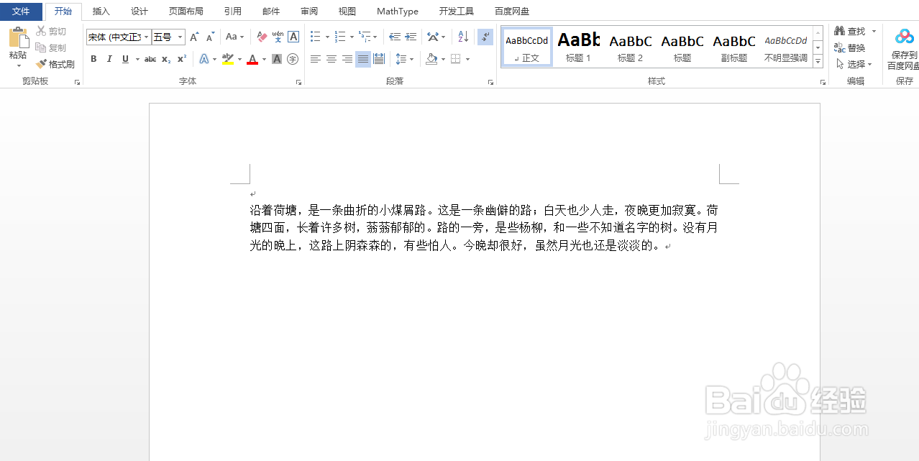919x461 pixels.
Task: Apply yellow text highlight color
Action: click(x=228, y=59)
